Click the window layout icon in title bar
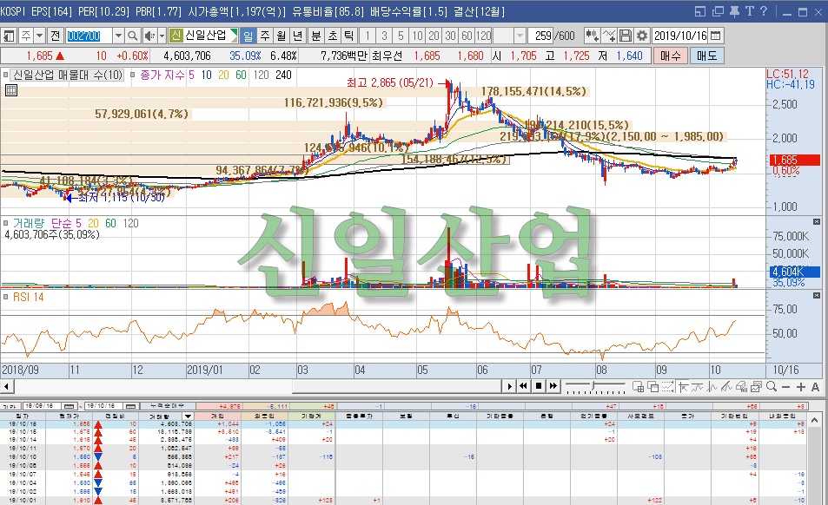The height and width of the screenshot is (505, 828). pos(700,11)
